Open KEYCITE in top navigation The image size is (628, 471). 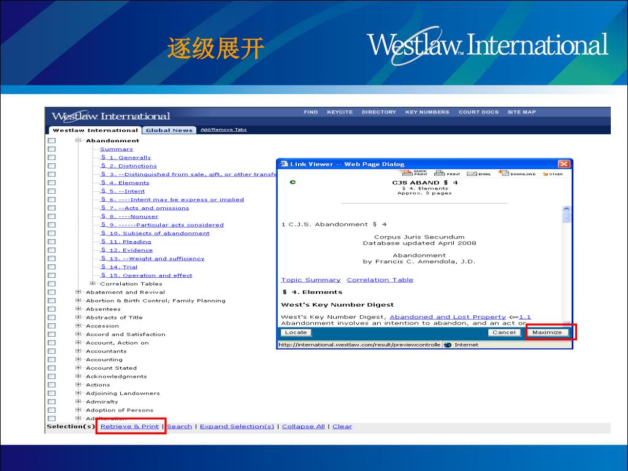coord(340,112)
